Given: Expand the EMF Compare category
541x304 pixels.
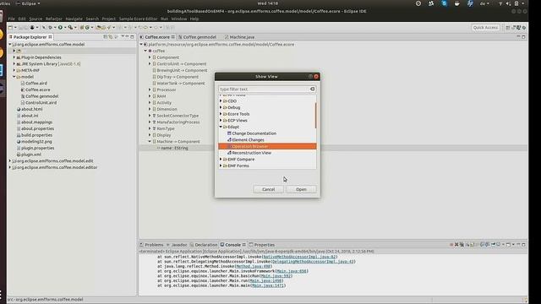Looking at the screenshot, I should tap(221, 160).
